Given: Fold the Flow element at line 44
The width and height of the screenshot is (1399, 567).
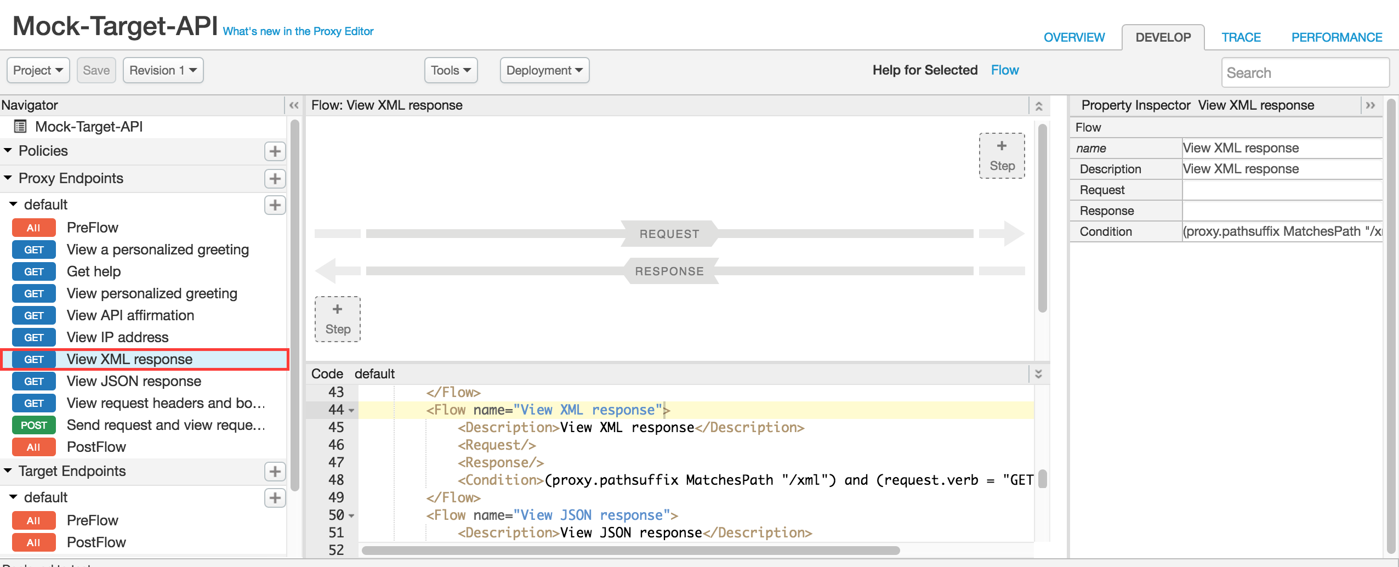Looking at the screenshot, I should point(350,410).
